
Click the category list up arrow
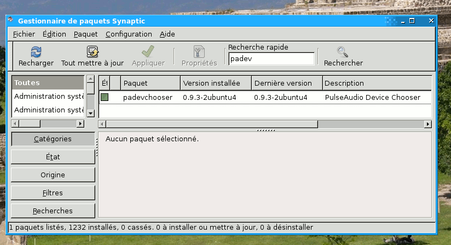click(x=91, y=79)
